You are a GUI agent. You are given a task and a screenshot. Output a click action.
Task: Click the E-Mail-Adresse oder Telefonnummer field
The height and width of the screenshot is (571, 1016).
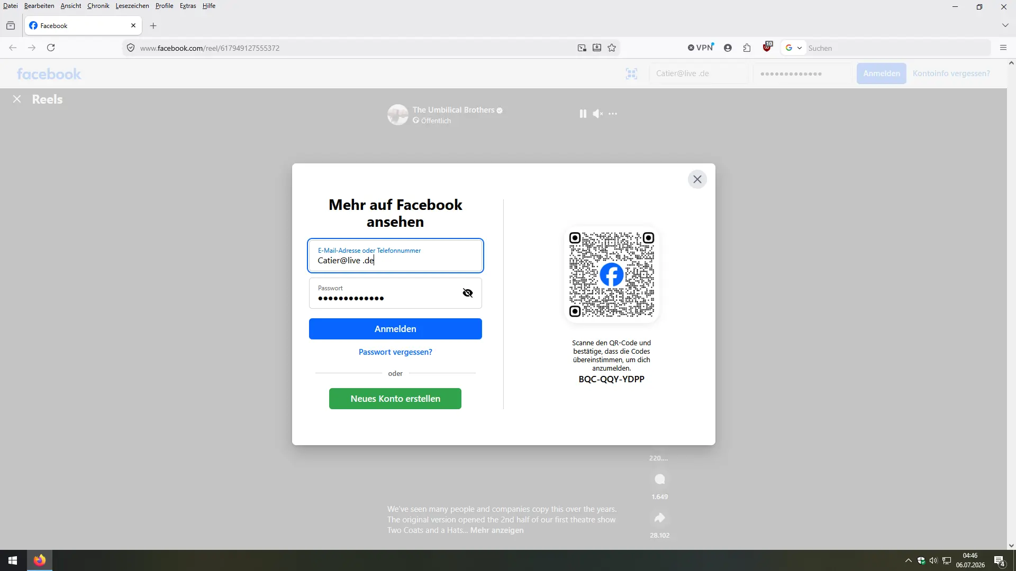[395, 256]
